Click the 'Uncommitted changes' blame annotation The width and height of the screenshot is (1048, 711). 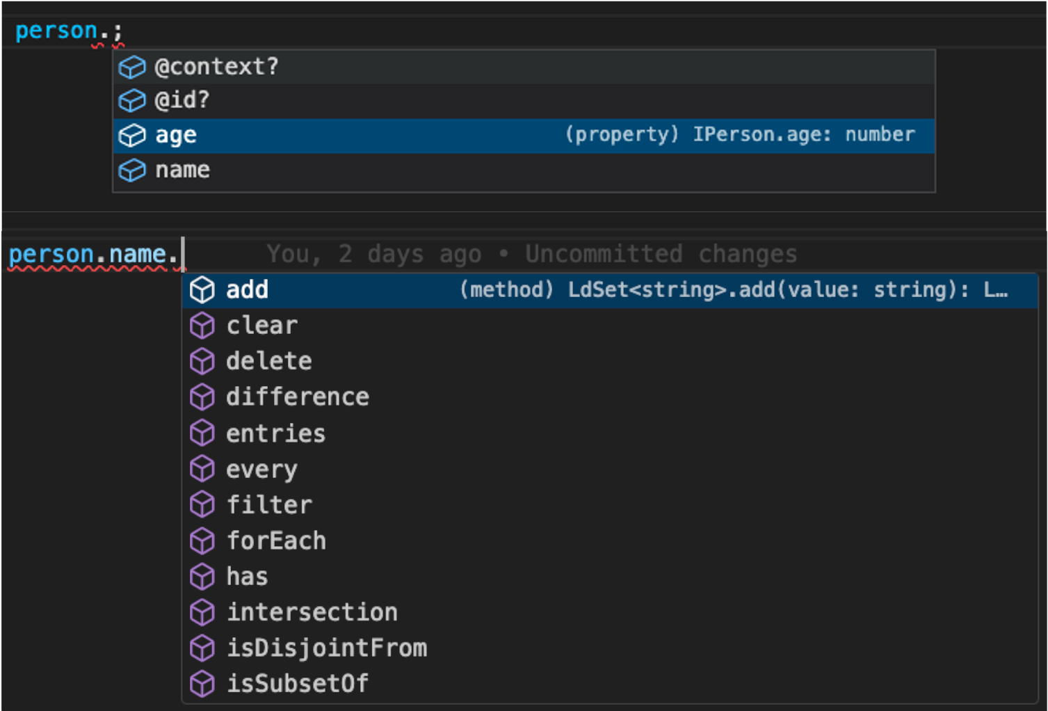(661, 254)
